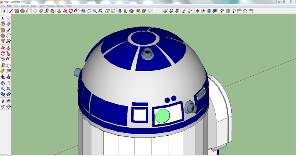Click Make Component icon in top toolbar
The height and width of the screenshot is (156, 296).
35,11
